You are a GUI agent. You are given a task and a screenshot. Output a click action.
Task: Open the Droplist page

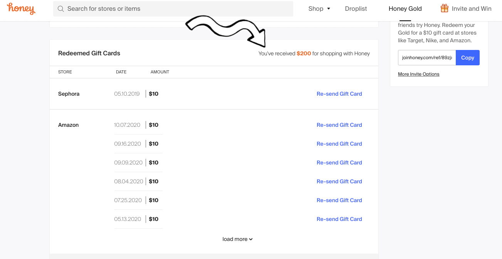pos(356,8)
